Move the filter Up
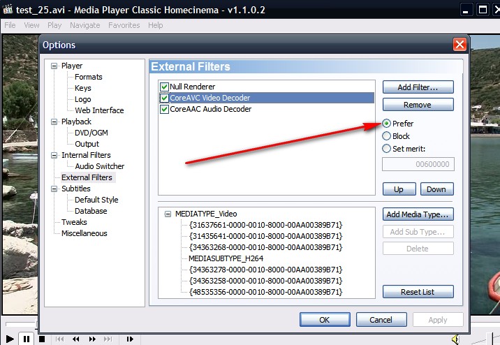500x345 pixels. pos(399,189)
